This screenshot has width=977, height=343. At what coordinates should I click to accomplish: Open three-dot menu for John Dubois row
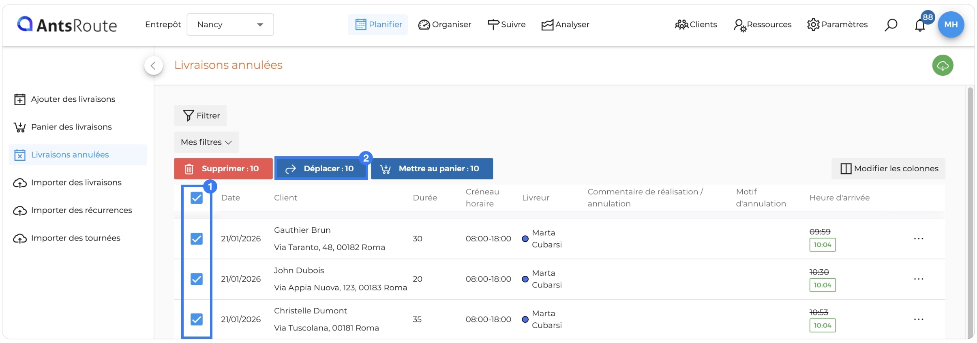click(919, 279)
